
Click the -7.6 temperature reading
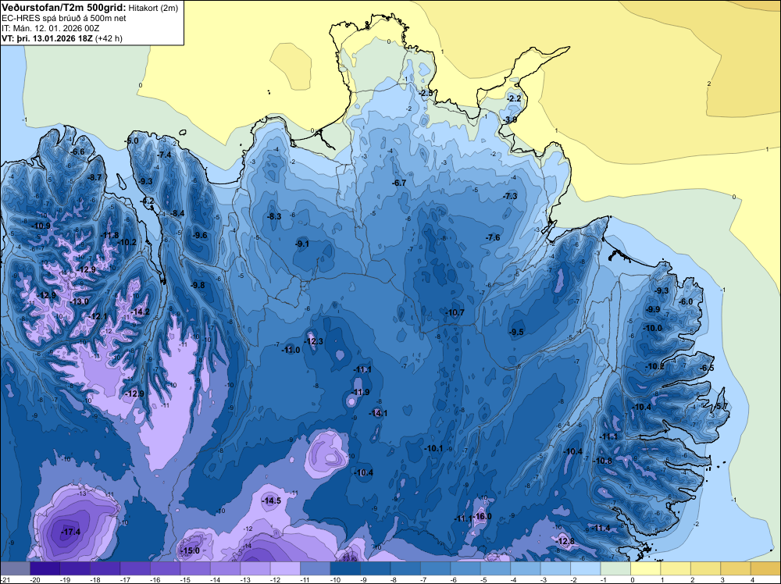493,238
